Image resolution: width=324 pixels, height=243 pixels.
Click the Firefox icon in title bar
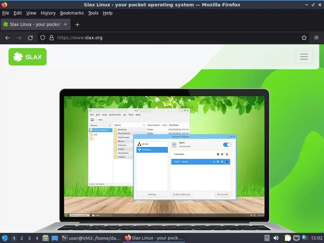(x=4, y=4)
